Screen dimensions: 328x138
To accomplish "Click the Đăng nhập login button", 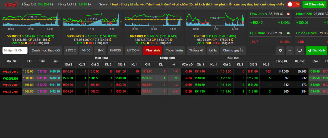I will [315, 4].
